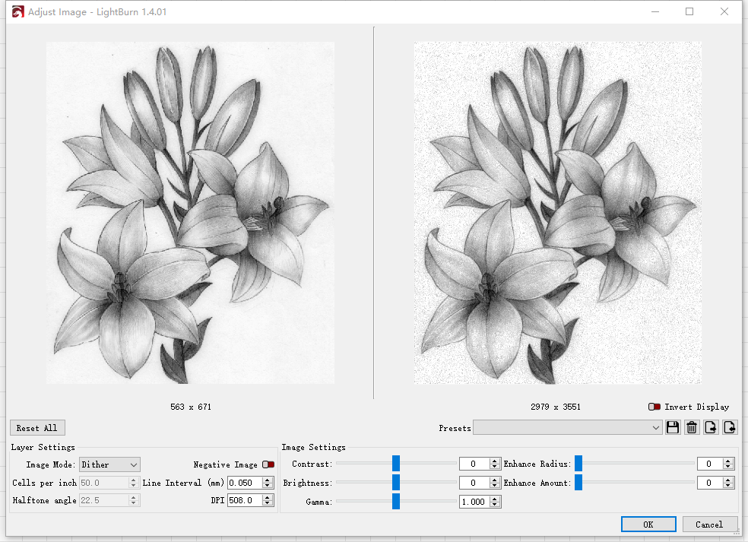Click the Contrast slider handle
Viewport: 748px width, 542px height.
[x=396, y=464]
